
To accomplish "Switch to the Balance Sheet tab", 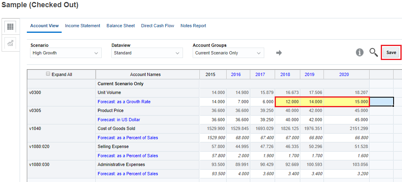I will (121, 26).
